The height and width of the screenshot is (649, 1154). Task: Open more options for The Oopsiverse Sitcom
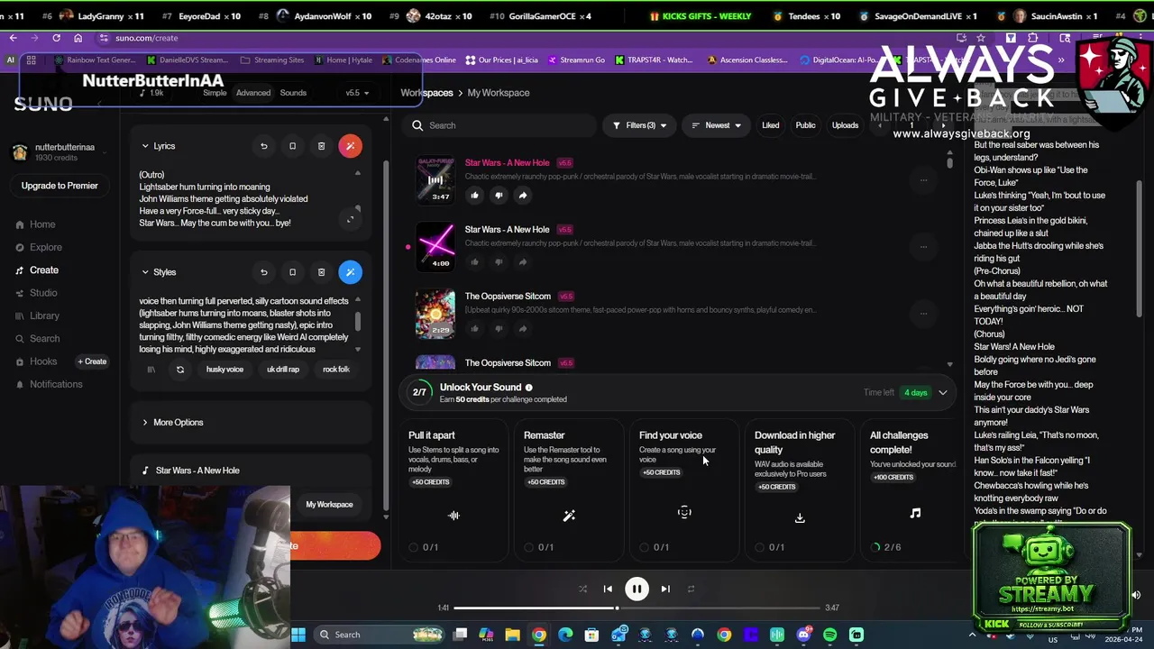(x=923, y=314)
